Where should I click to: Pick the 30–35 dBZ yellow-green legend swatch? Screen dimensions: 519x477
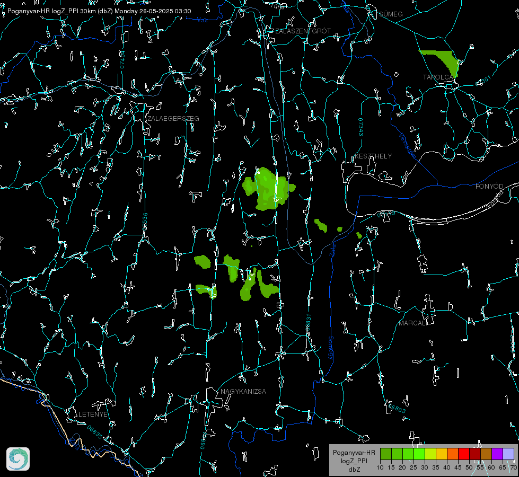[430, 454]
